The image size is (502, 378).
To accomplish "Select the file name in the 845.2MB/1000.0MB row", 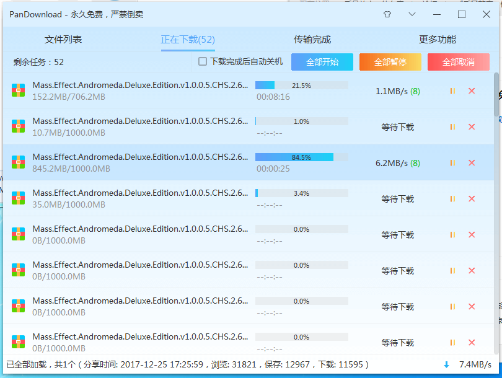I will point(140,157).
